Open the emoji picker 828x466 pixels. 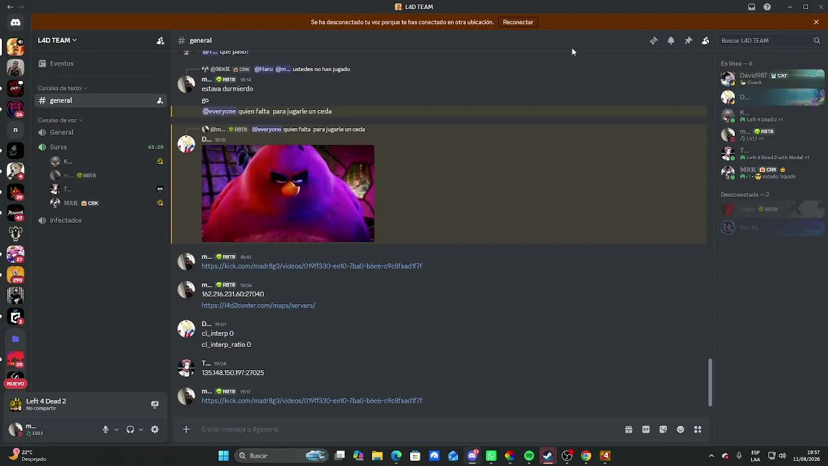[681, 429]
